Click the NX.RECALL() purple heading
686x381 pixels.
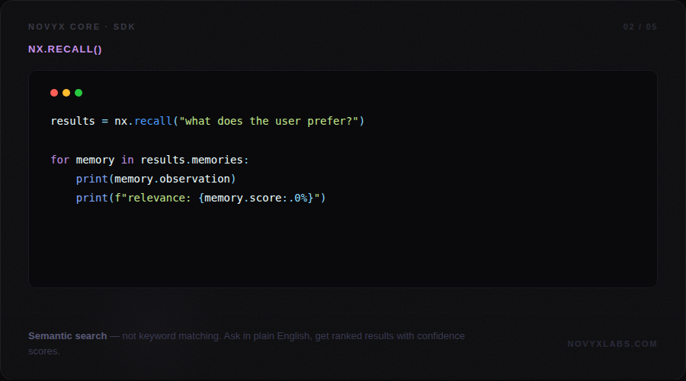[x=65, y=49]
